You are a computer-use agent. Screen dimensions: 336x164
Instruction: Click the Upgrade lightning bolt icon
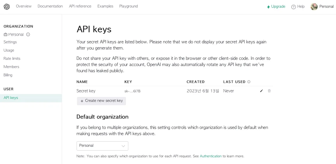(x=268, y=7)
